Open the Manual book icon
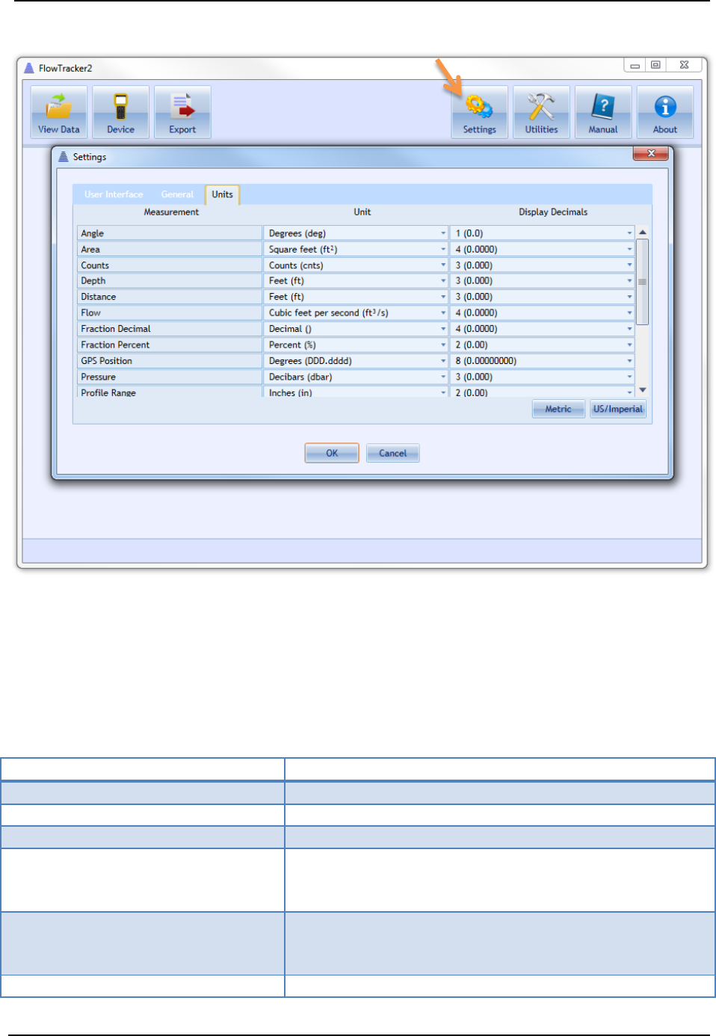Screen dimensions: 716x1036 [x=603, y=112]
